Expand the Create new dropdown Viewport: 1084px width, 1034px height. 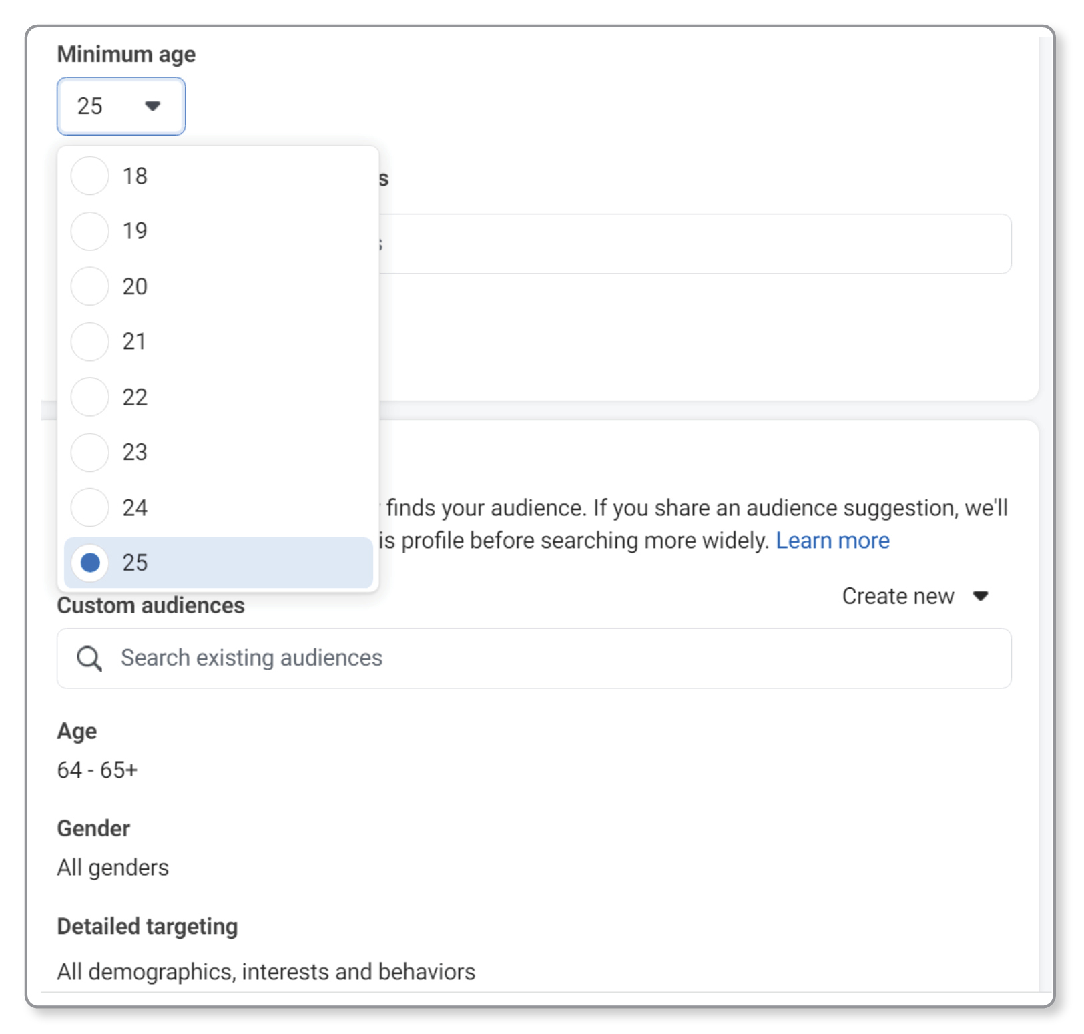914,596
